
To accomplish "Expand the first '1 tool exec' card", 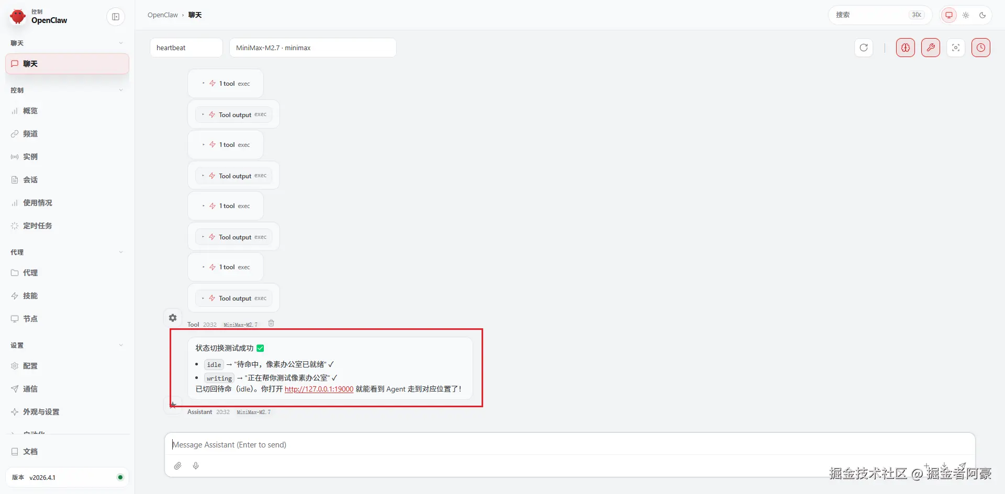I will click(226, 84).
